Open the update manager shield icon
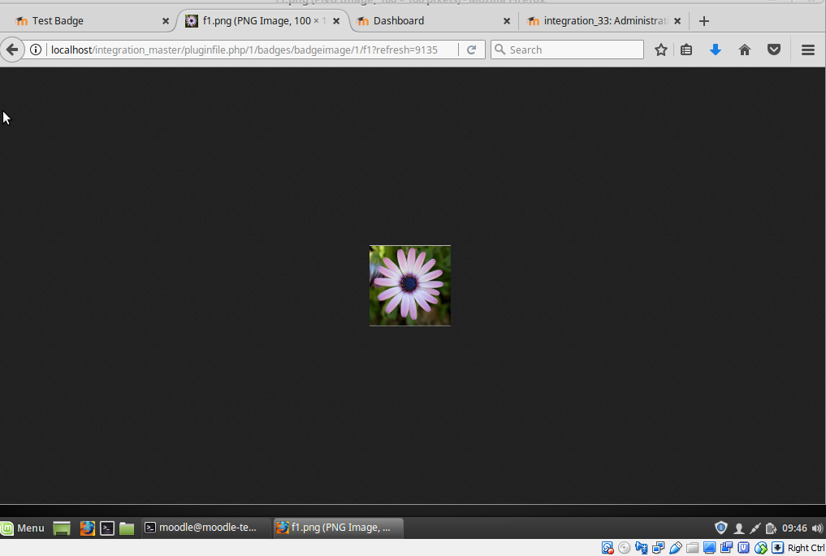Viewport: 826px width, 556px height. (x=720, y=528)
